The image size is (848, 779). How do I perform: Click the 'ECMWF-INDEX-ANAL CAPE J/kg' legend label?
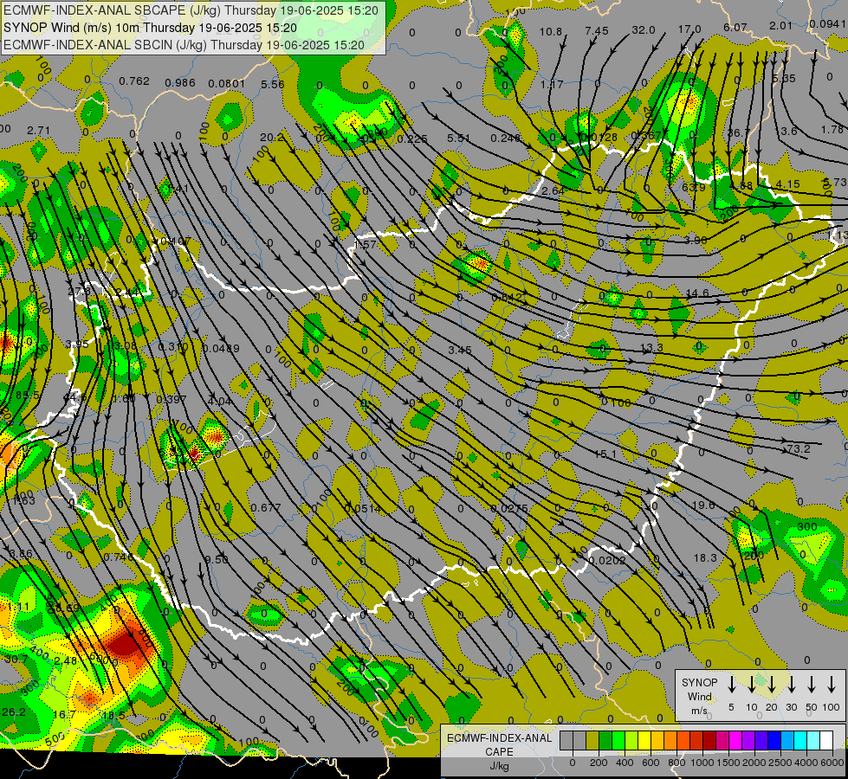499,752
